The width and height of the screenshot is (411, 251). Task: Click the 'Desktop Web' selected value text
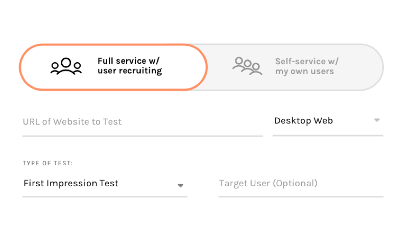304,121
